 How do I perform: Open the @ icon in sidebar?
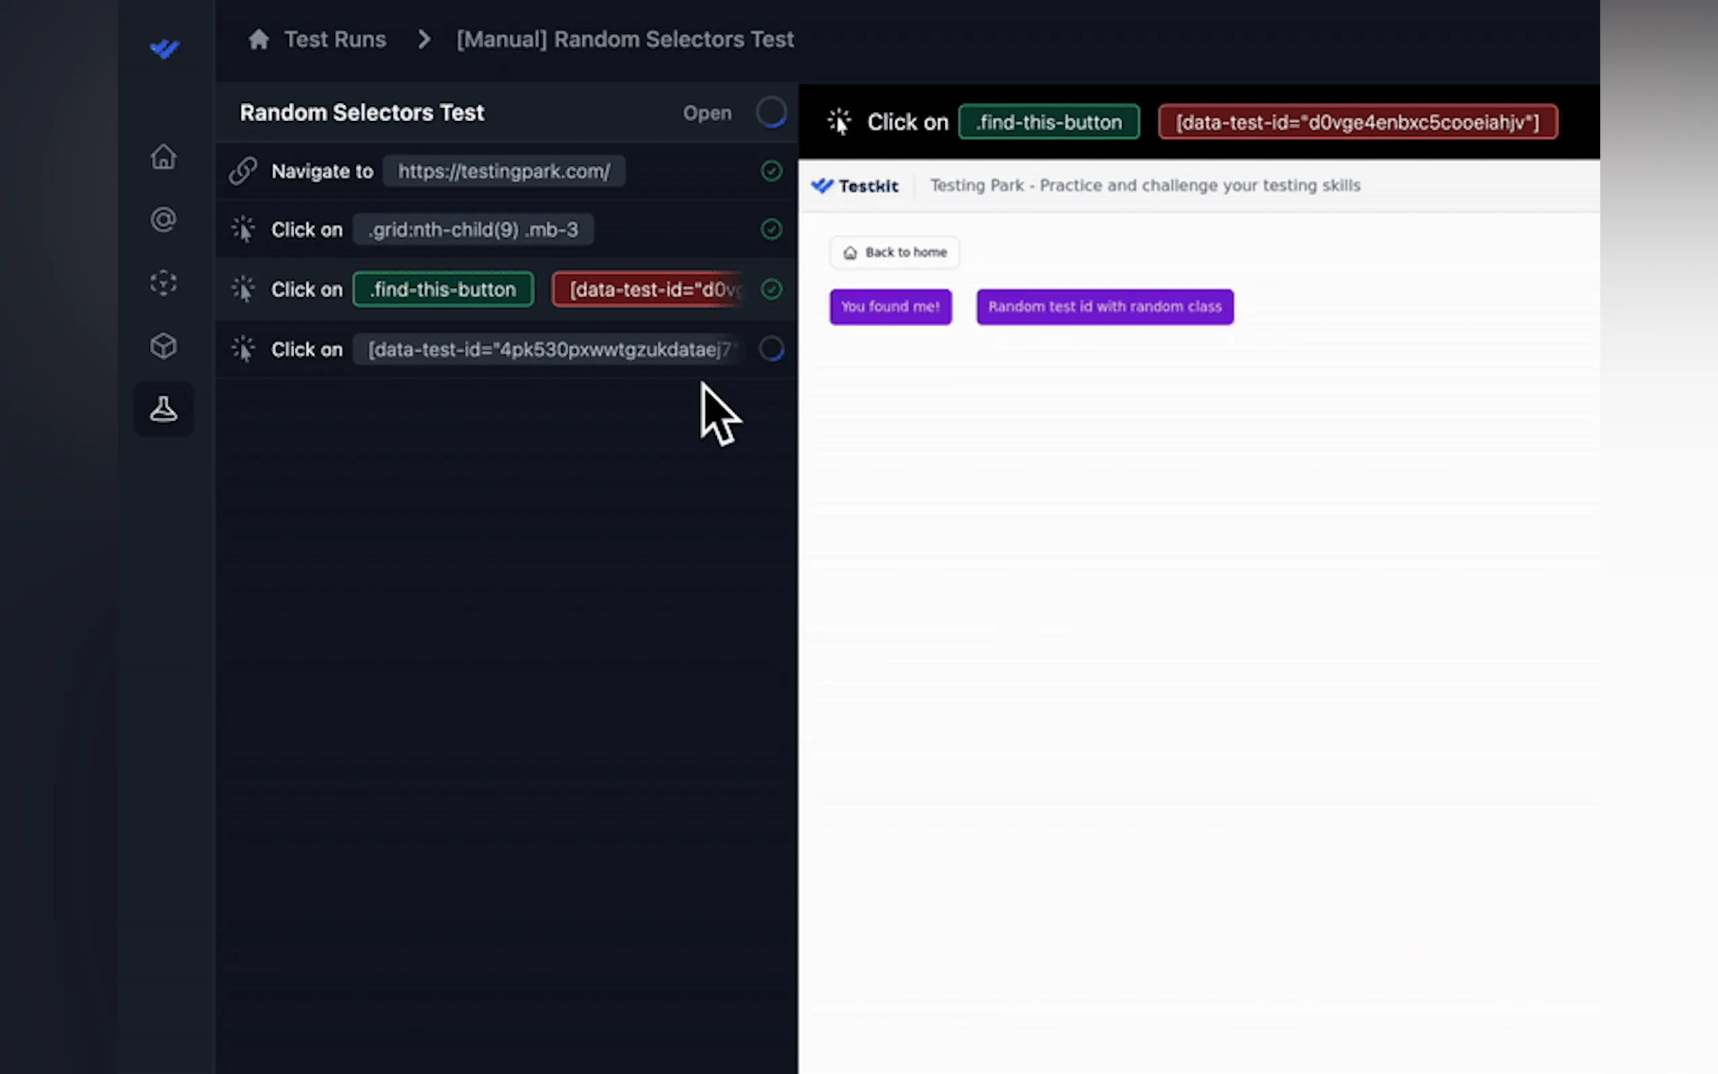164,220
